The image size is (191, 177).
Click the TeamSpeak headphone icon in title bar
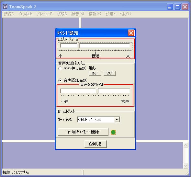[x=5, y=6]
